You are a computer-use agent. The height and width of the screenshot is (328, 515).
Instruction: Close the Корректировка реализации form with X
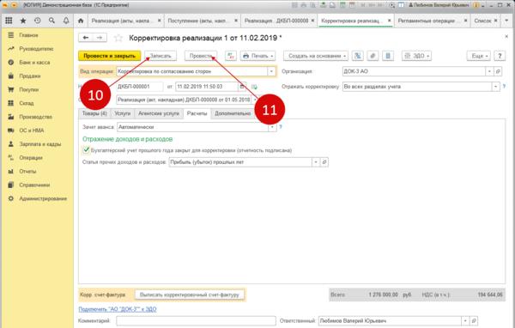pyautogui.click(x=506, y=36)
